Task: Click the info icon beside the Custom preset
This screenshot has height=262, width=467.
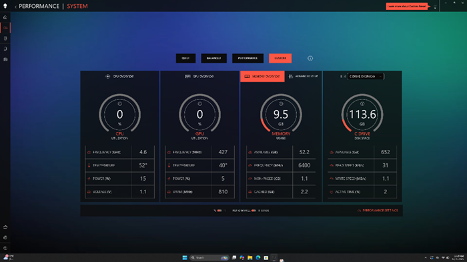Action: (x=310, y=59)
